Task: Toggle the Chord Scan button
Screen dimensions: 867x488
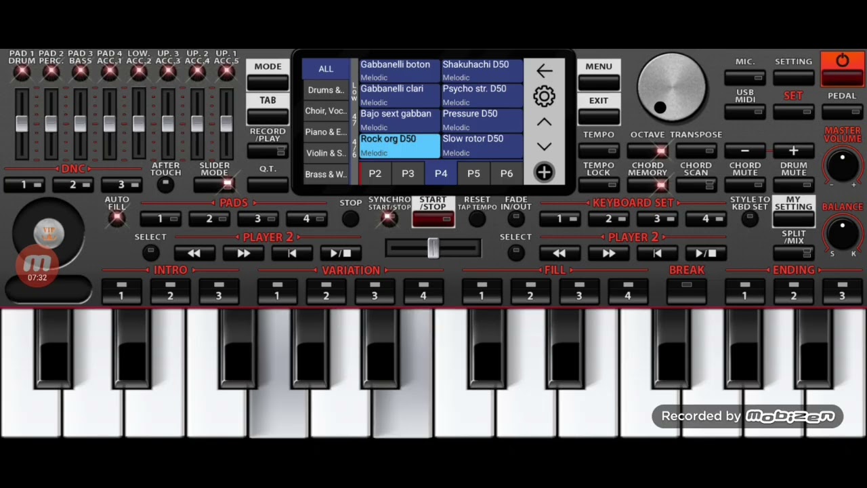Action: tap(696, 184)
